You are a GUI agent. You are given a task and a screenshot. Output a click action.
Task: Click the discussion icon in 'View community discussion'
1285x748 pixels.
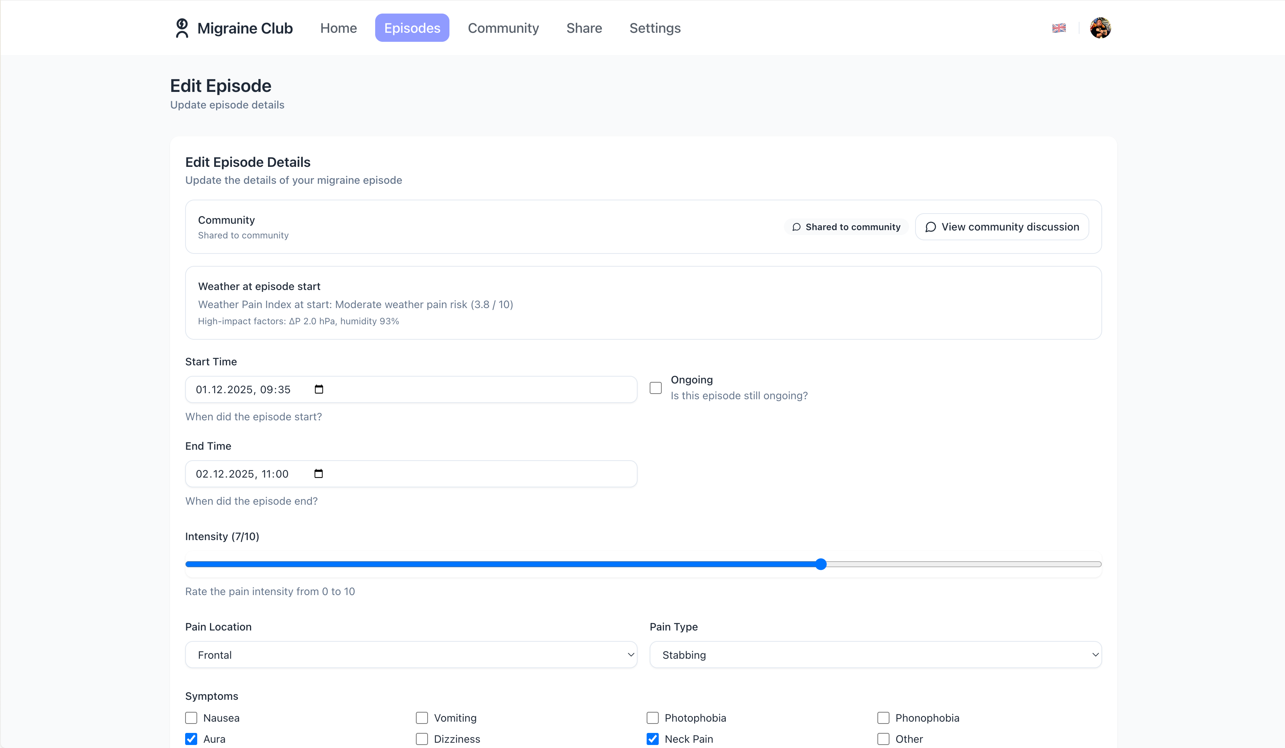point(932,227)
